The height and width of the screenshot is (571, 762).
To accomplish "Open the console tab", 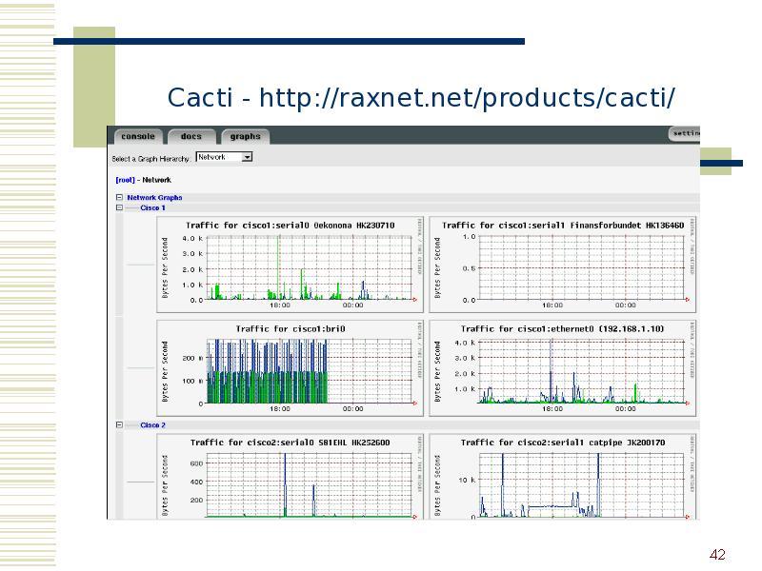I will click(139, 136).
